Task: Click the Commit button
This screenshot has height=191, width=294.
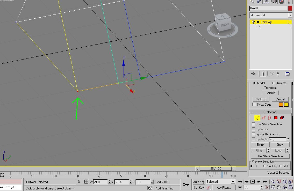Action: pos(270,93)
